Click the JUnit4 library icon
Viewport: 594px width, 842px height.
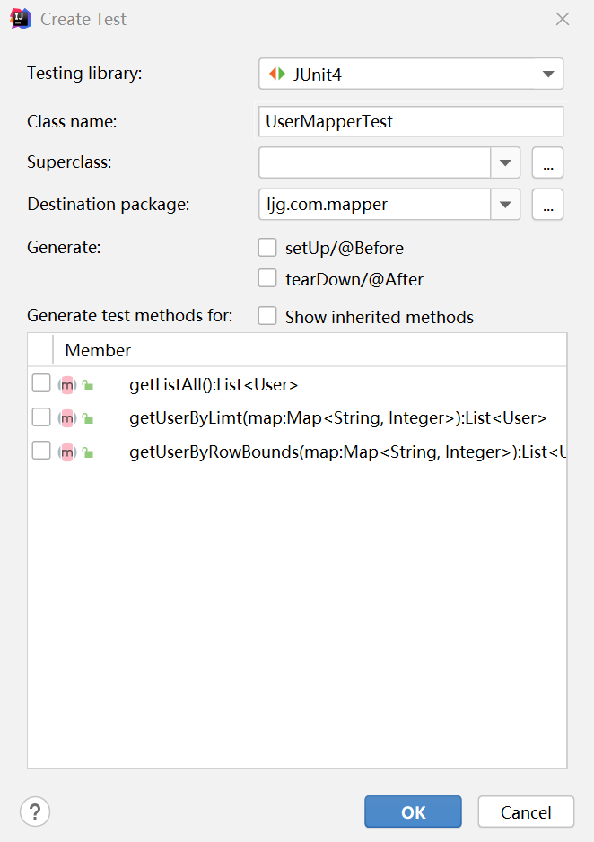pos(277,75)
